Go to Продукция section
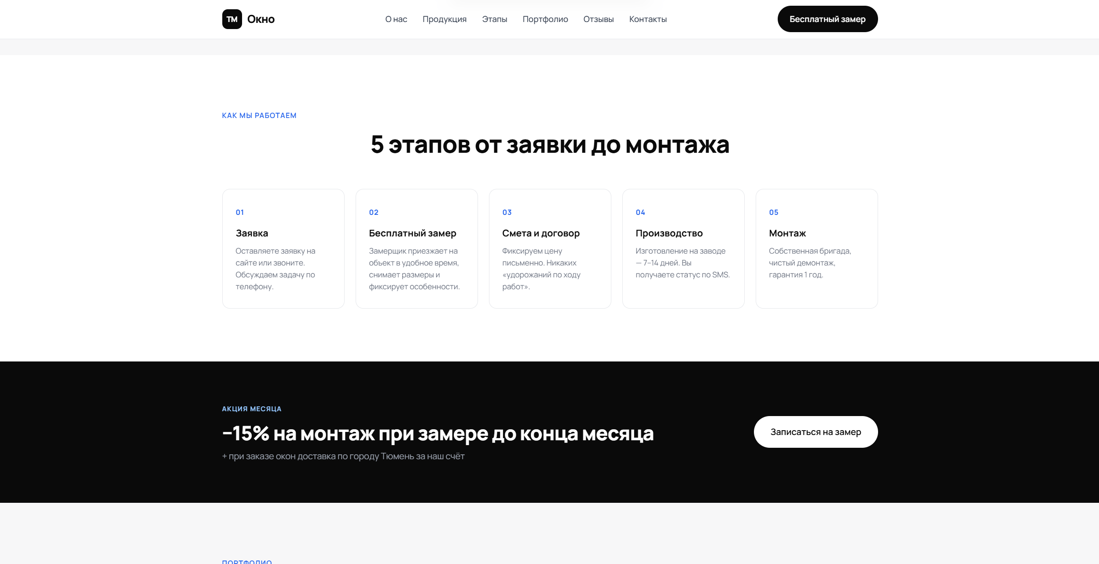Screen dimensions: 1099x564 pos(445,19)
